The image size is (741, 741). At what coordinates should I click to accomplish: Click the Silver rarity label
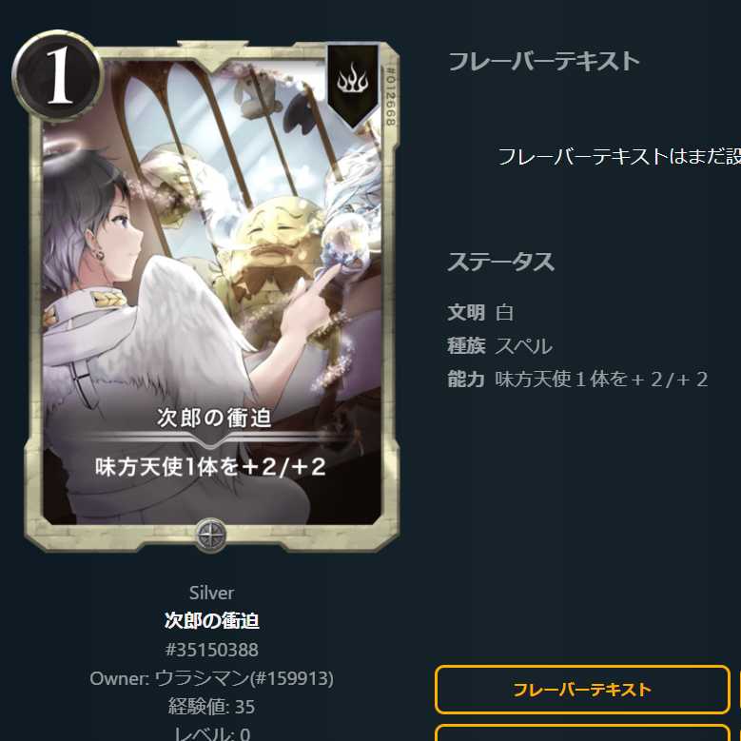pyautogui.click(x=211, y=593)
